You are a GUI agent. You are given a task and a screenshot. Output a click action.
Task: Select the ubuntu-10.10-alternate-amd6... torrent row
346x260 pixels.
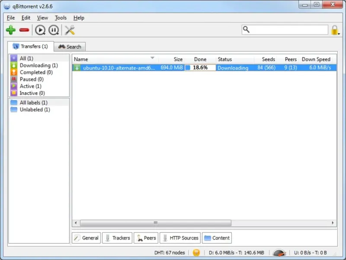click(204, 68)
